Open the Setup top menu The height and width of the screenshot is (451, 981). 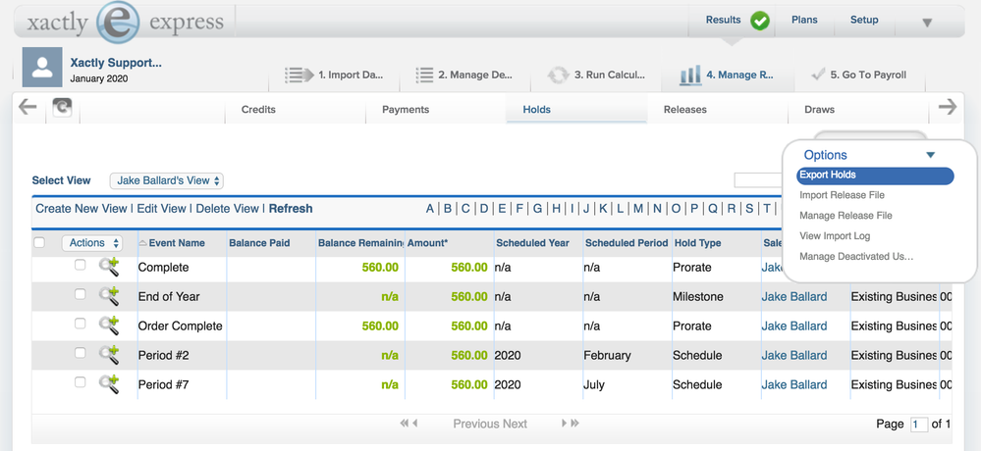[x=864, y=20]
